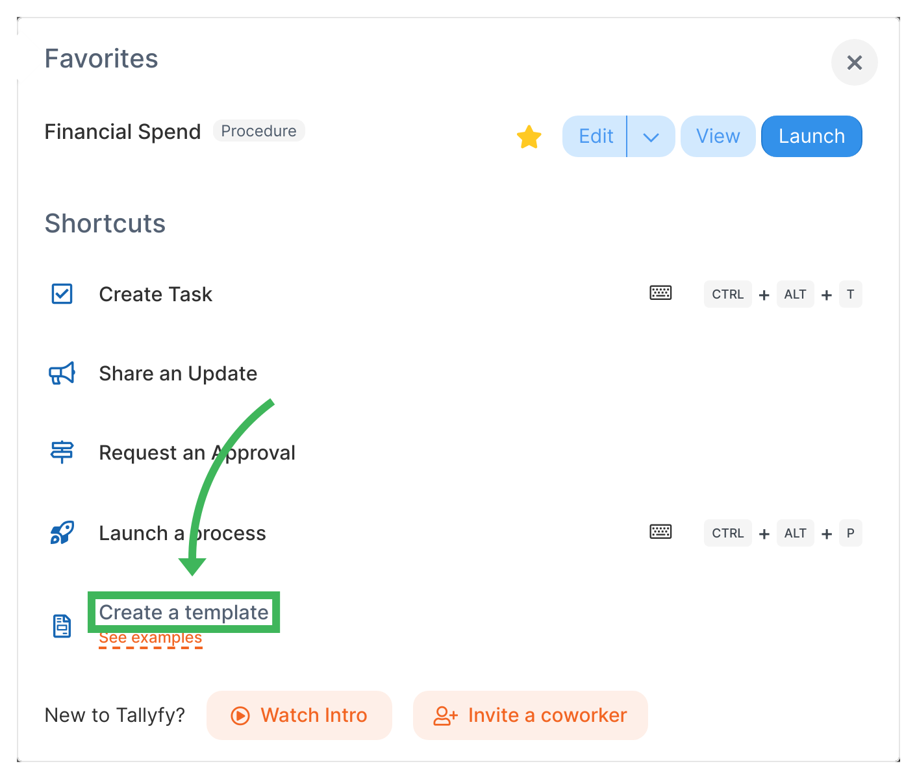This screenshot has width=917, height=779.
Task: Open the Create Task shortcut
Action: tap(156, 294)
